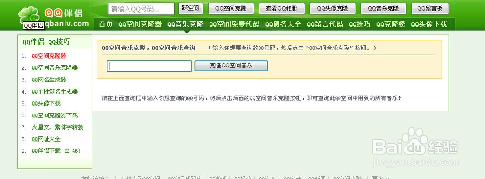Open QQ头像下载 navigation item

(429, 24)
